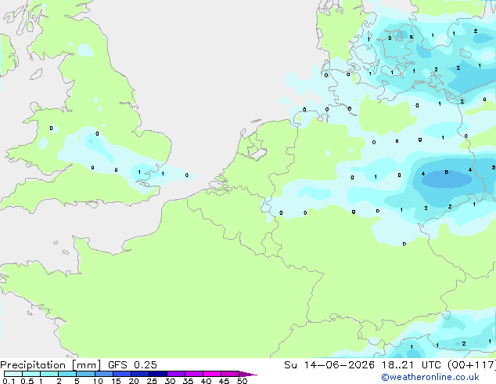Screen dimensions: 496x384
Task: Click the 10–15 mm legend color swatch
Action: tap(103, 374)
